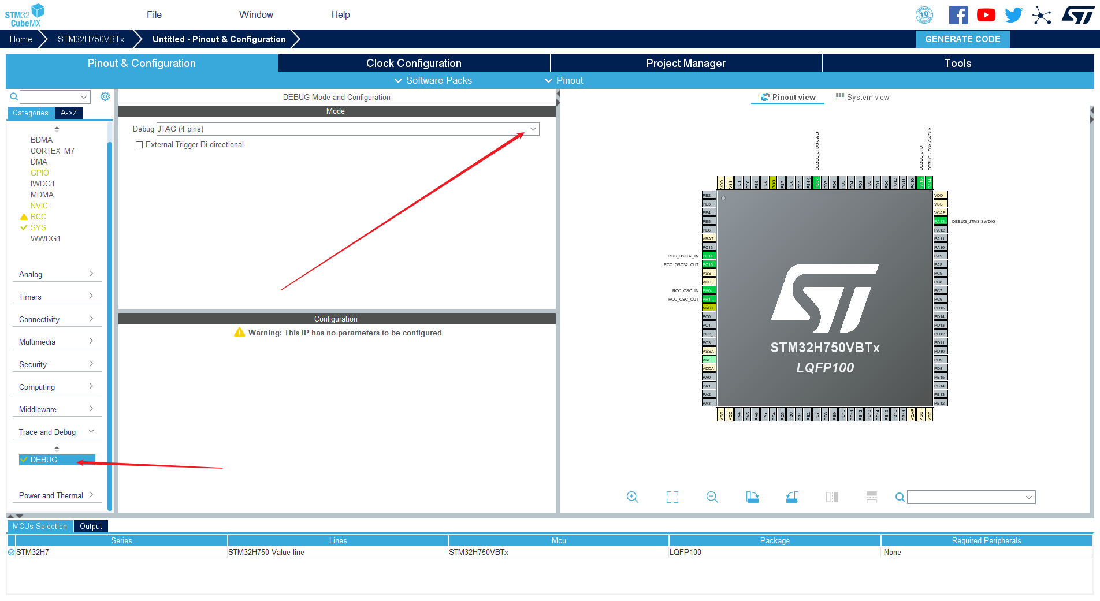Image resolution: width=1100 pixels, height=601 pixels.
Task: Flip the chip view horizontally icon
Action: click(832, 497)
